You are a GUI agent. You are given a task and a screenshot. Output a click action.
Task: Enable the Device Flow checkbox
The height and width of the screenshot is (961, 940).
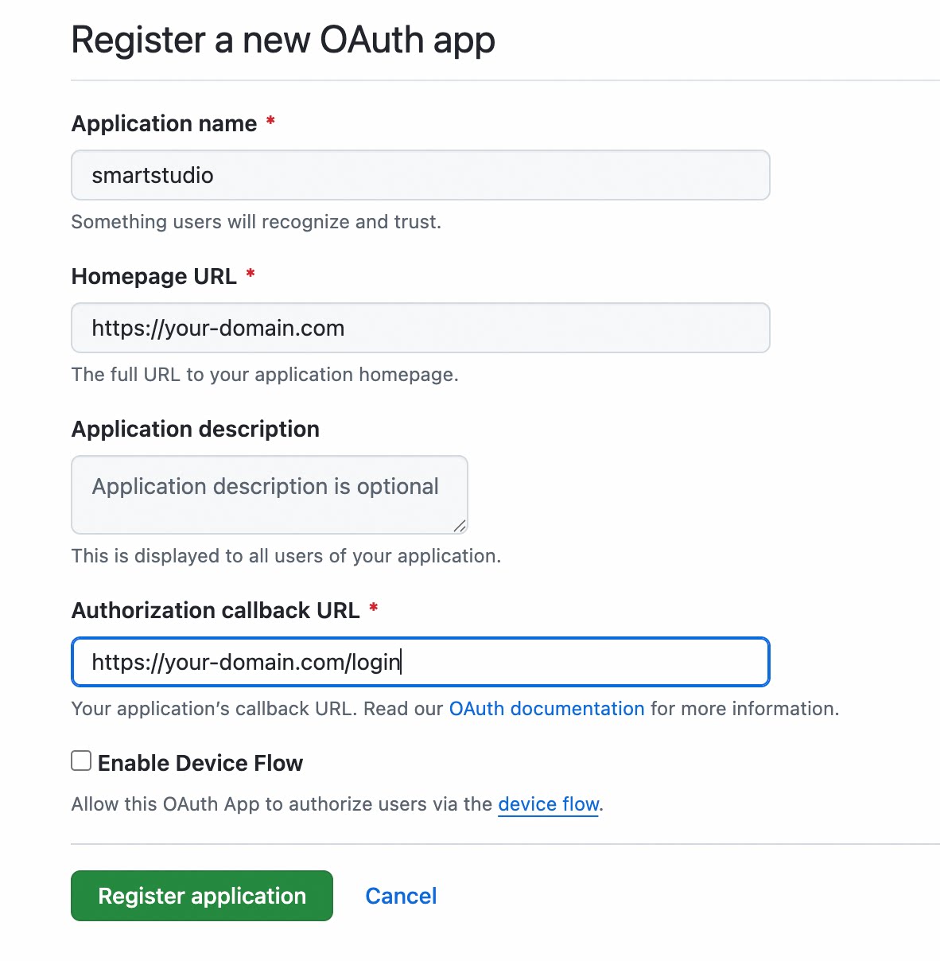tap(81, 761)
